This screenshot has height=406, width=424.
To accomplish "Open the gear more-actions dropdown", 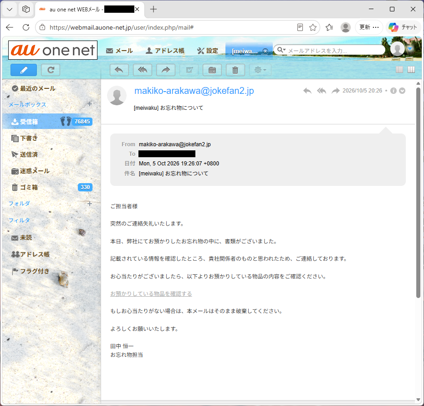I will (260, 70).
